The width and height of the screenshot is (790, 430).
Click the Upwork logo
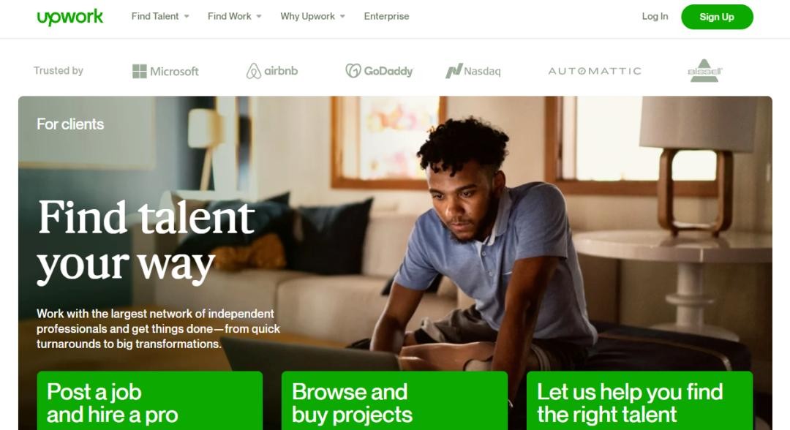[x=70, y=17]
